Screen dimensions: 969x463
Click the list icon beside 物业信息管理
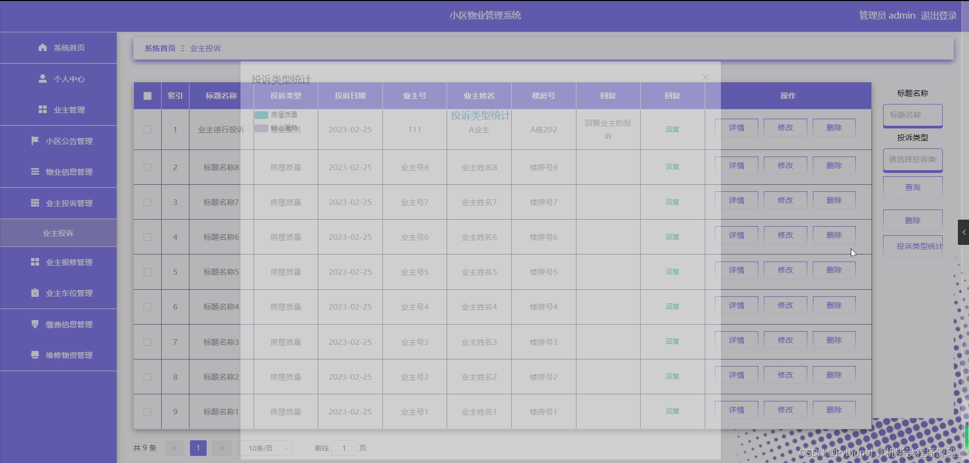click(x=35, y=172)
